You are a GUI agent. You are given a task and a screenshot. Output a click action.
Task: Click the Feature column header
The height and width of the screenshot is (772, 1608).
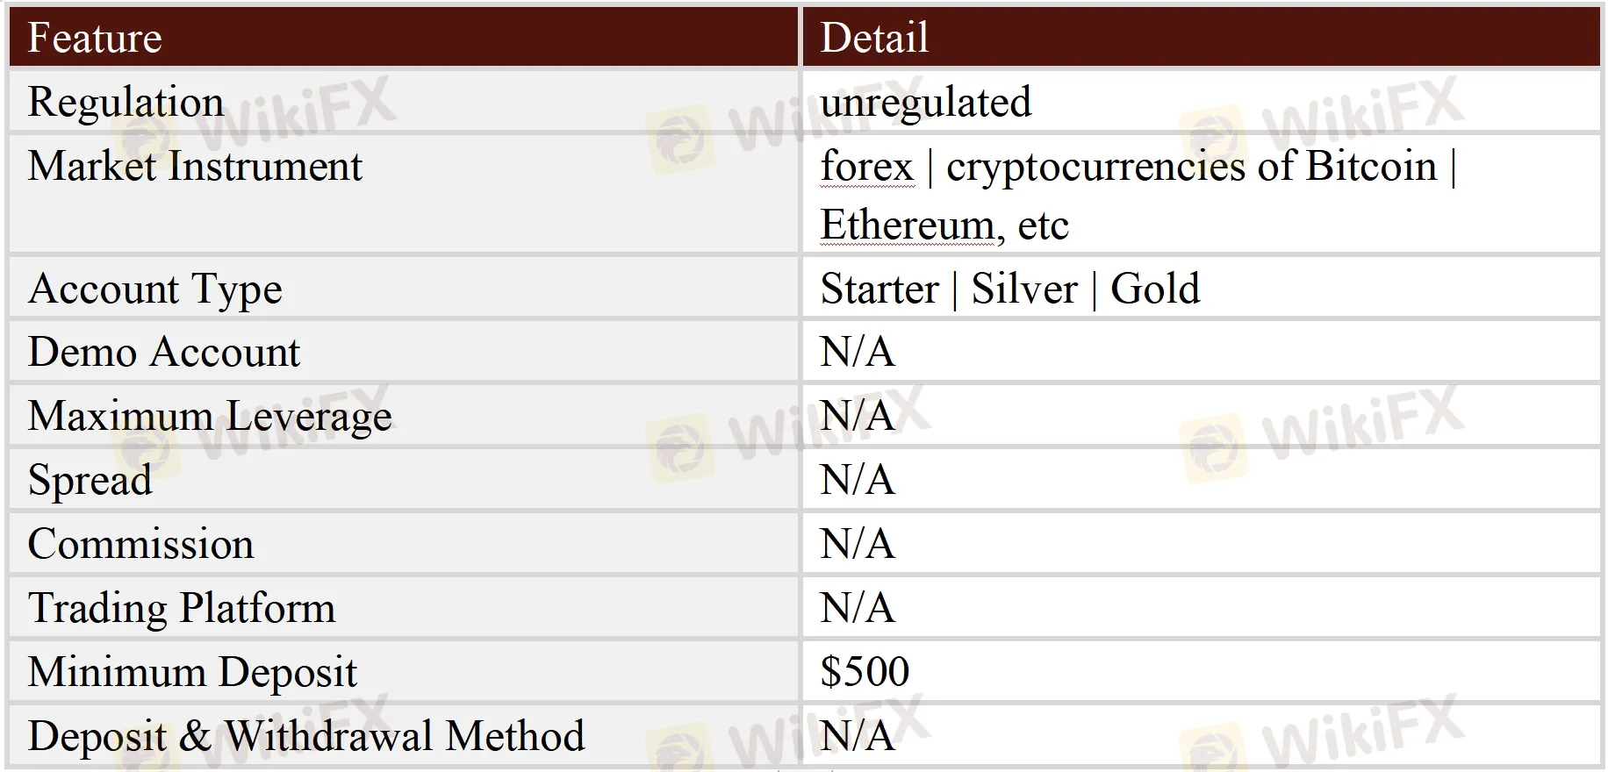click(95, 38)
